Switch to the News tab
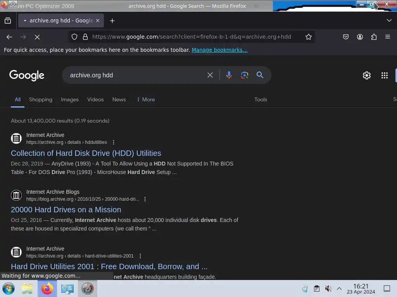Viewport: 397px width, 297px height. point(119,99)
